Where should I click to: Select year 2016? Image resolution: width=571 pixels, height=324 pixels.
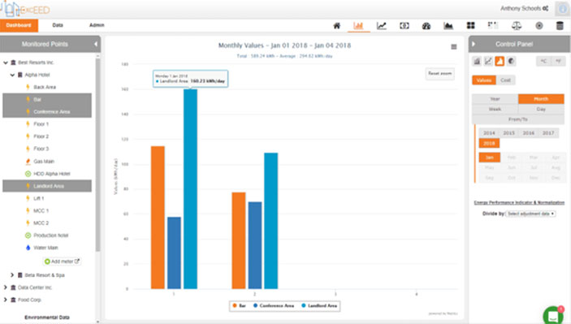click(x=529, y=133)
